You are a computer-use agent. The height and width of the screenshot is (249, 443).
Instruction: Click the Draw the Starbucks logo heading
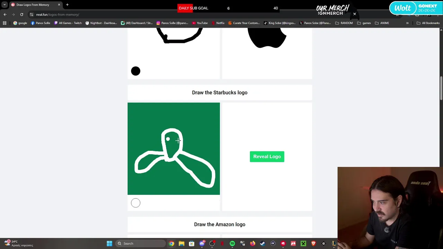click(220, 93)
